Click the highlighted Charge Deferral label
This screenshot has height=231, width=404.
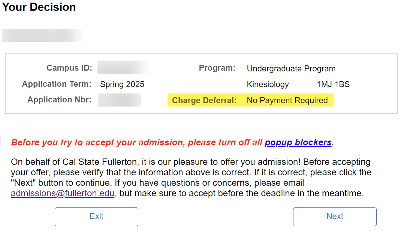[204, 101]
